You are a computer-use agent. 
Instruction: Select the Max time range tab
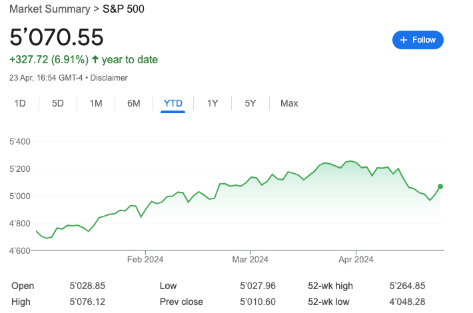pyautogui.click(x=289, y=103)
